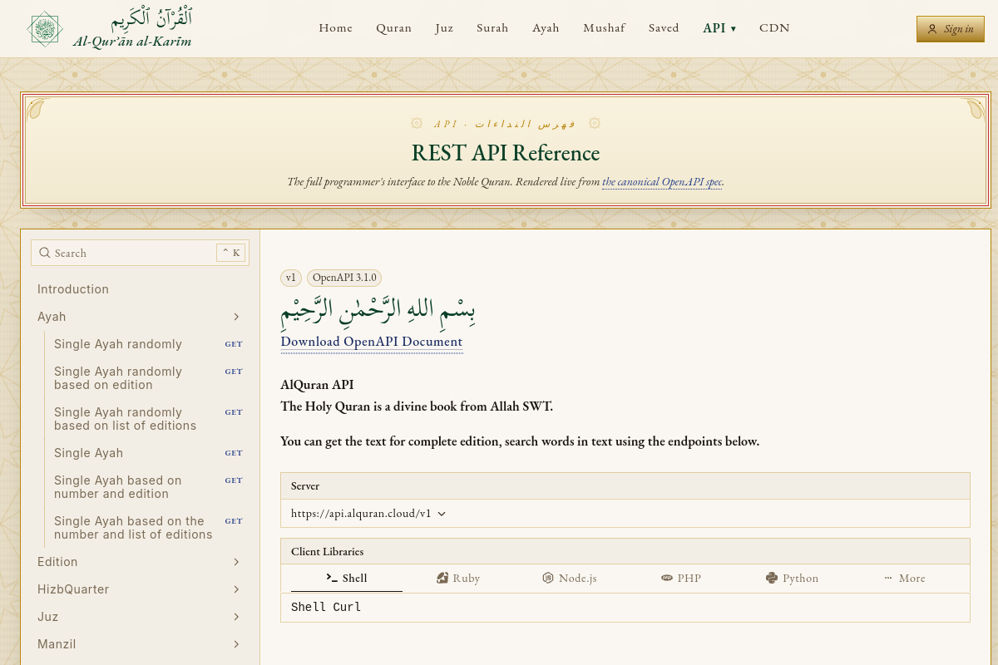Viewport: 998px width, 665px height.
Task: Click Download OpenAPI Document link
Action: pyautogui.click(x=372, y=342)
